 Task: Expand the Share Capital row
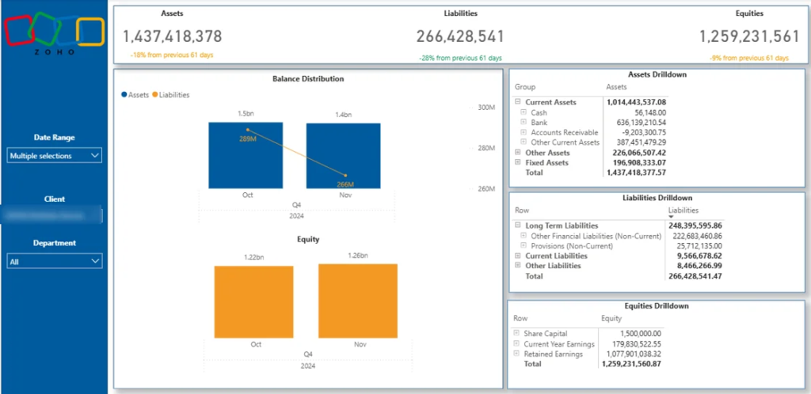pos(516,334)
